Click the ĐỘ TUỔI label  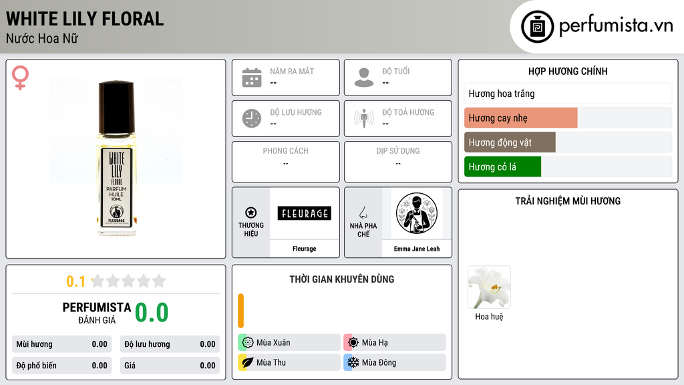pyautogui.click(x=396, y=71)
